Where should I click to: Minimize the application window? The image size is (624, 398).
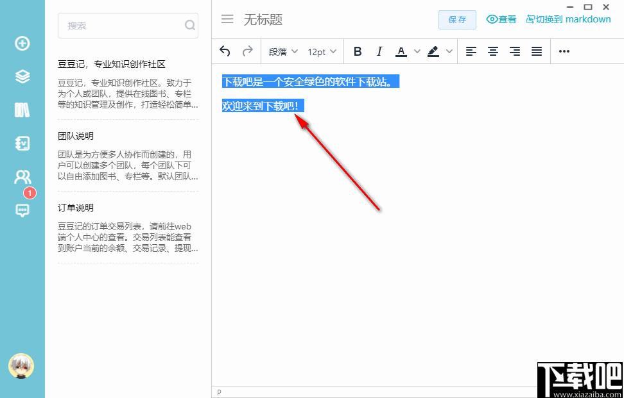(x=570, y=7)
